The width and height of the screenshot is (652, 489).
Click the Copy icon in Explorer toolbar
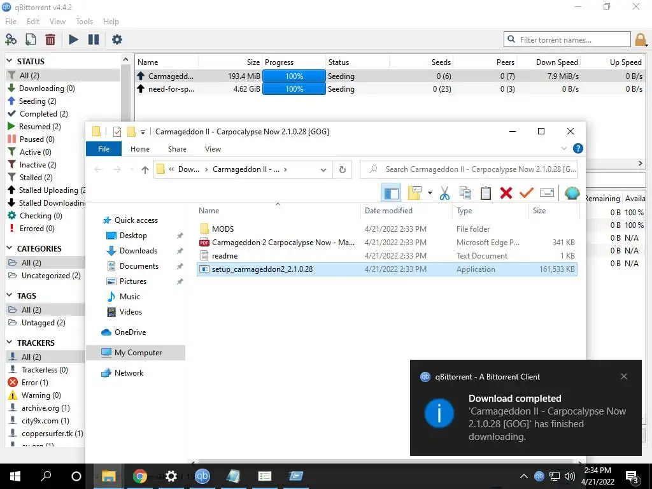pyautogui.click(x=465, y=193)
